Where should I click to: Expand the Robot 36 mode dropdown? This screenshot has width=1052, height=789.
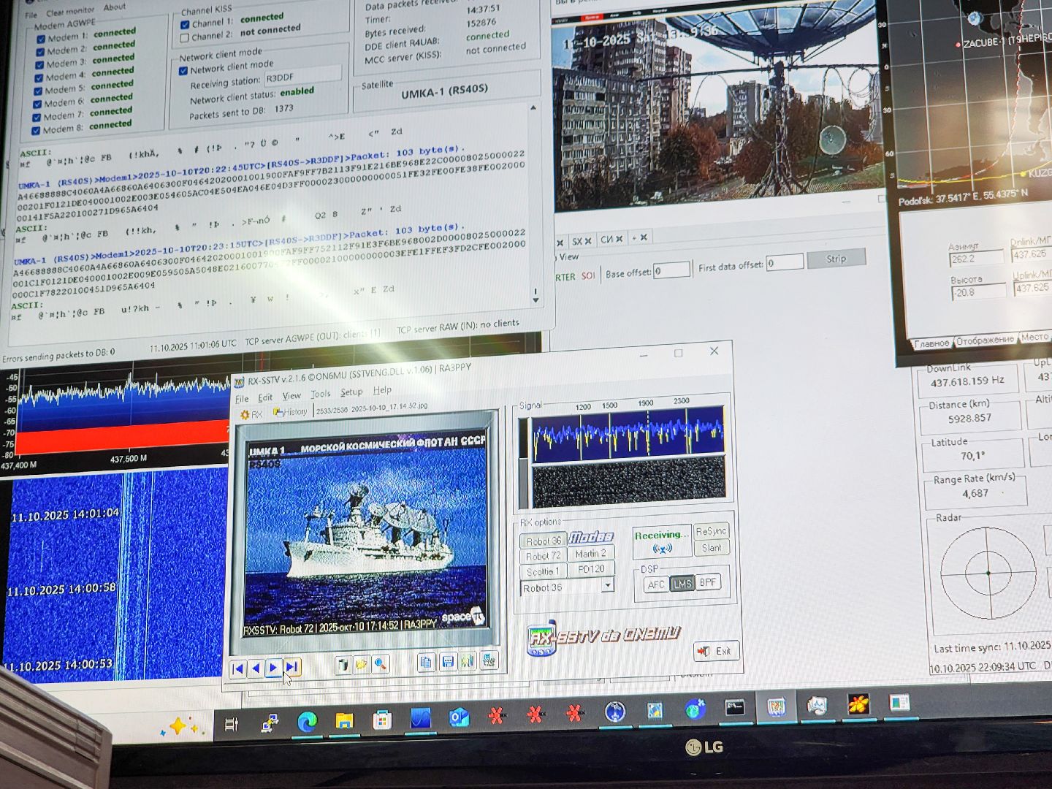tap(607, 586)
